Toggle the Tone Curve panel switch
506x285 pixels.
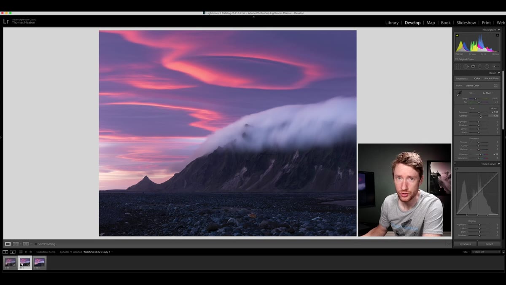455,164
